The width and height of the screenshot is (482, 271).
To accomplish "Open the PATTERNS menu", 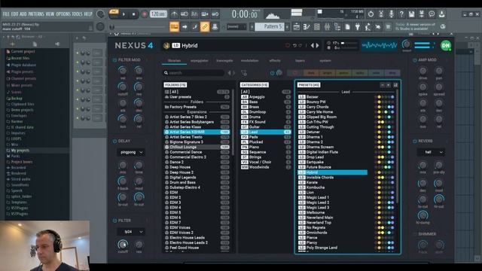I will 36,14.
